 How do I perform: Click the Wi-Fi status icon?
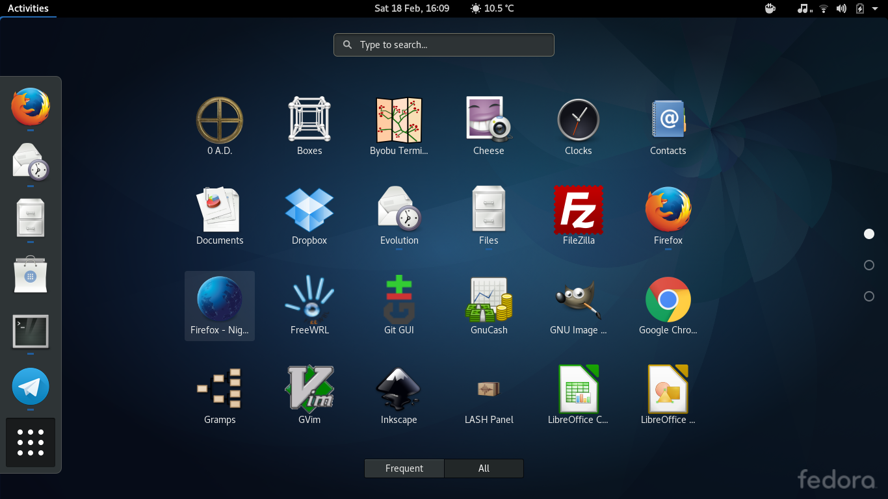[824, 8]
